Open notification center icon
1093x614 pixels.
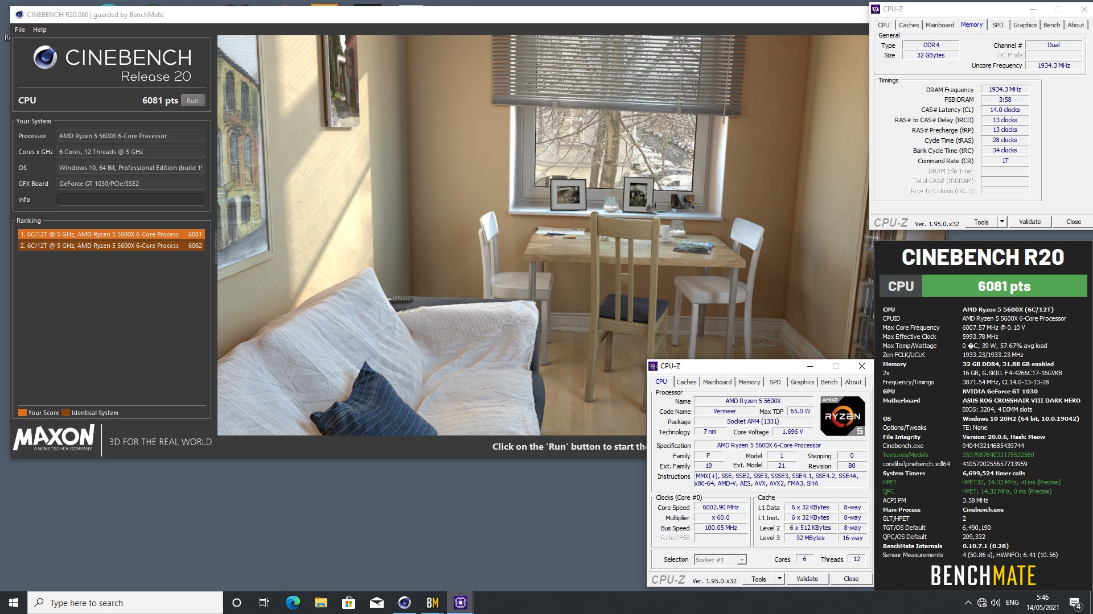[1075, 603]
